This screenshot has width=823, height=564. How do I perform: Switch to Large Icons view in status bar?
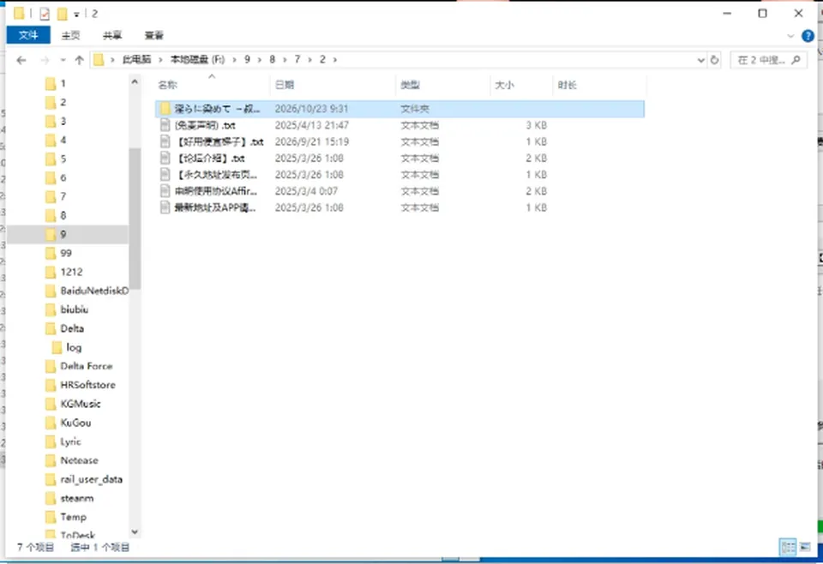(805, 547)
